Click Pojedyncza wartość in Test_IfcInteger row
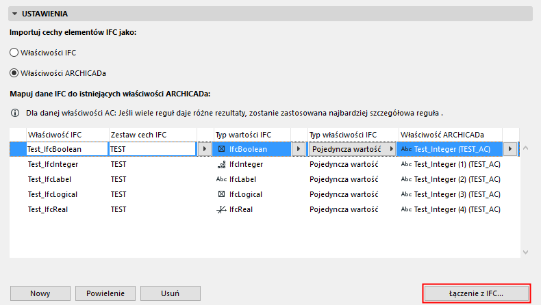Image resolution: width=541 pixels, height=305 pixels. tap(344, 164)
